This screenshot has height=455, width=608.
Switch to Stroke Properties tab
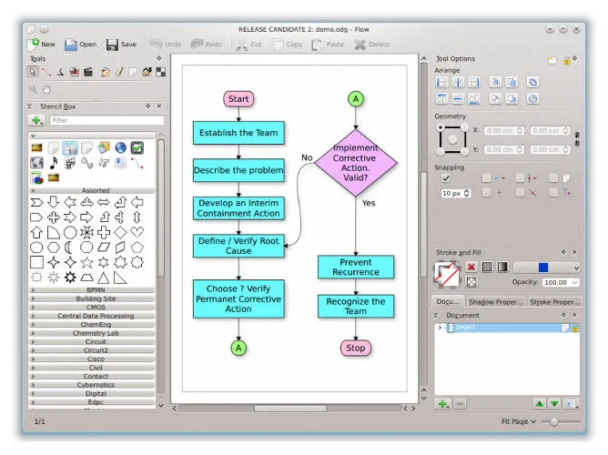click(553, 301)
